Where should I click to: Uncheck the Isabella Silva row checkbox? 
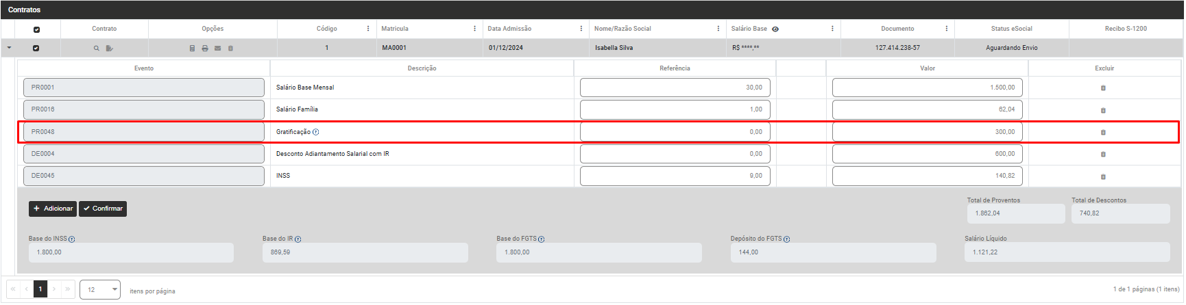point(36,48)
